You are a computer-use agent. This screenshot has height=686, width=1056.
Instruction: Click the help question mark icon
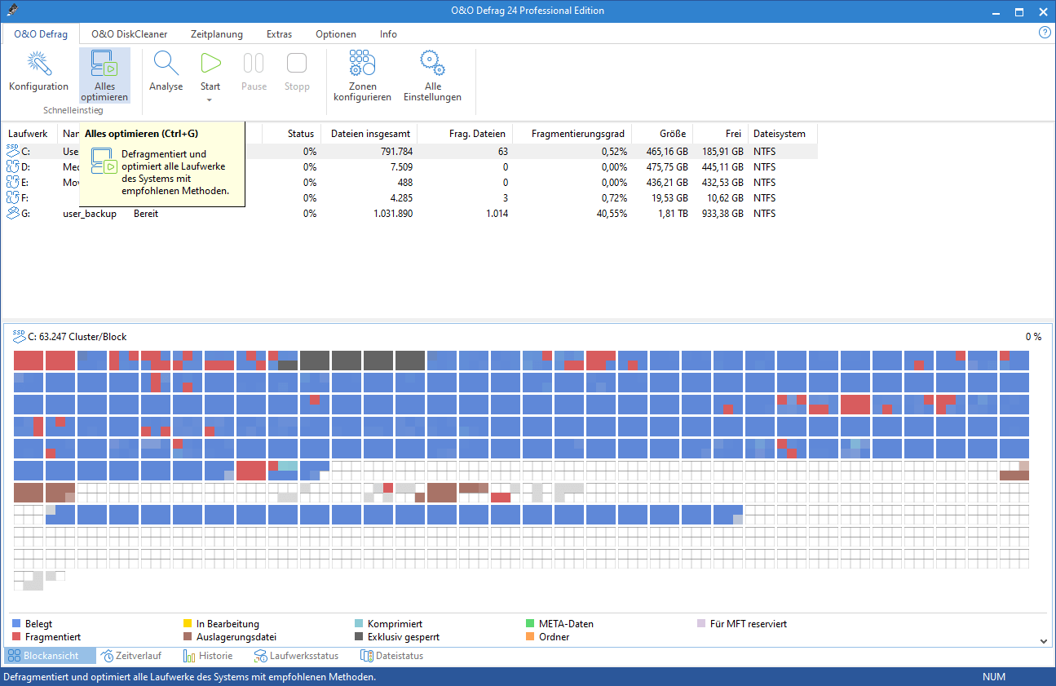(1045, 33)
